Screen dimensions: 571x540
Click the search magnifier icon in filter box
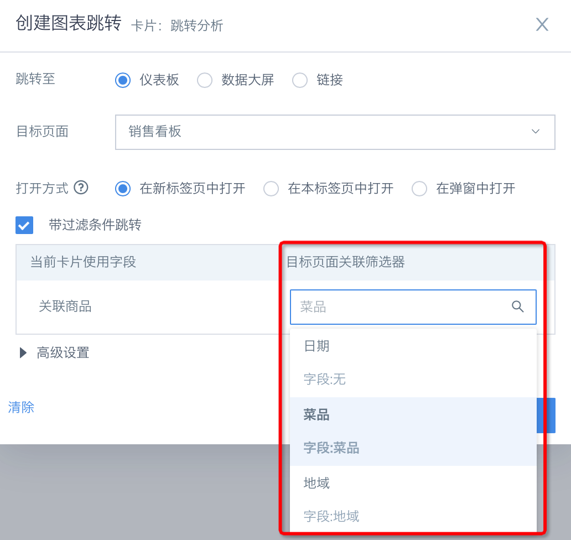coord(517,307)
